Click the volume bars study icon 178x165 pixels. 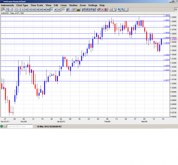78,10
